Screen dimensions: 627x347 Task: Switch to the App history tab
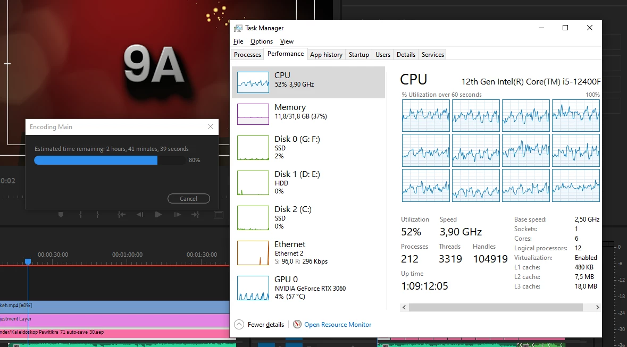point(327,55)
